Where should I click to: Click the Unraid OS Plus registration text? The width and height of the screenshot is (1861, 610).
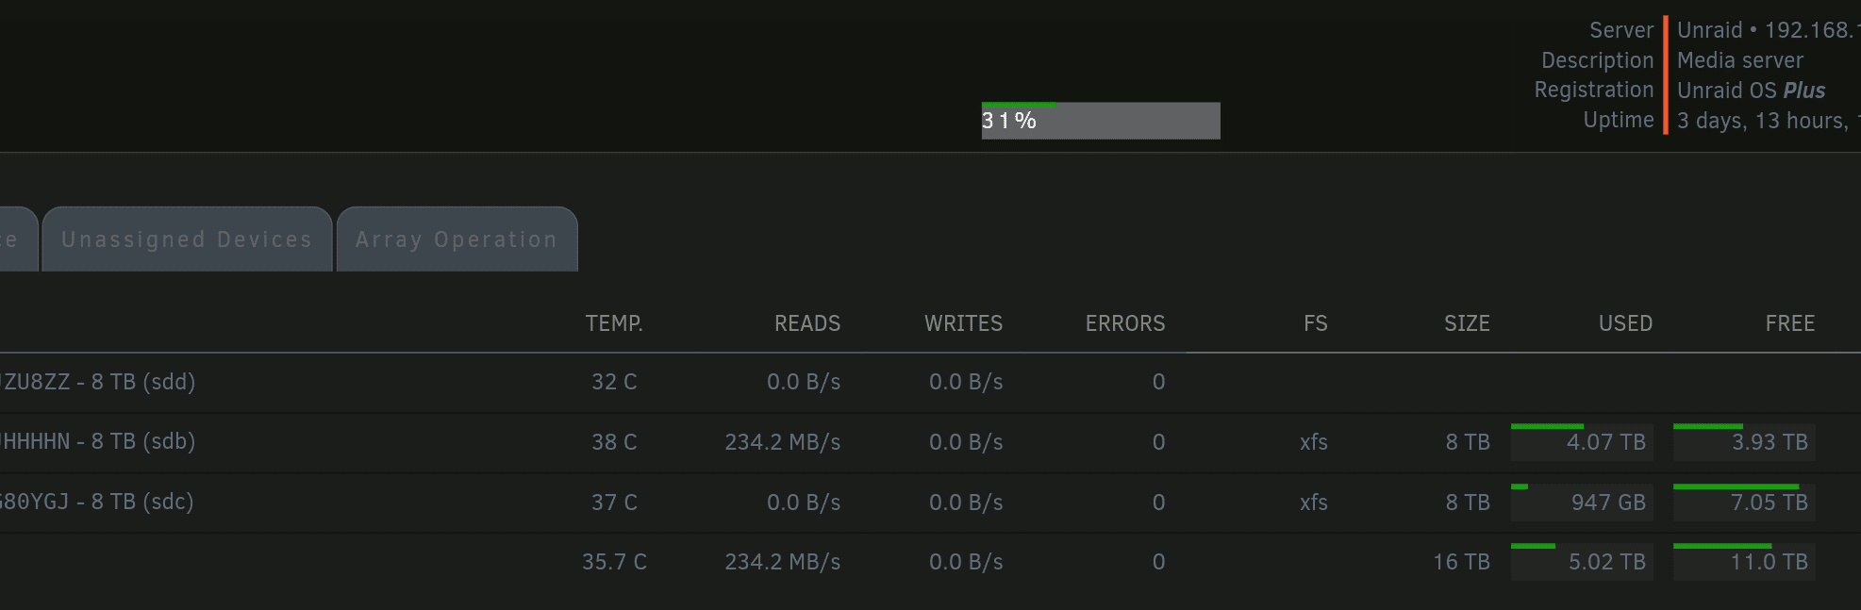pos(1751,91)
